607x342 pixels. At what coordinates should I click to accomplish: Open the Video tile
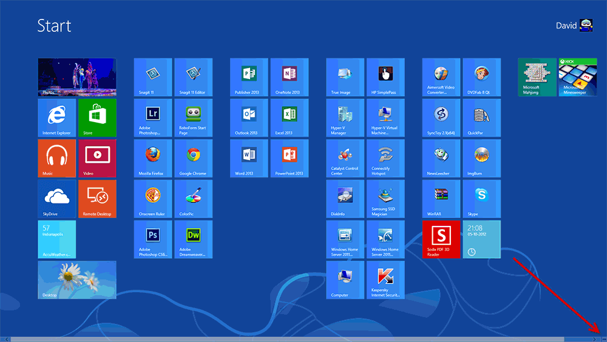coord(97,158)
